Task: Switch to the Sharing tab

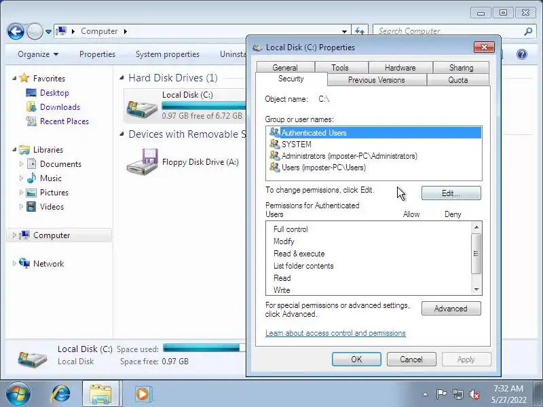Action: point(462,67)
